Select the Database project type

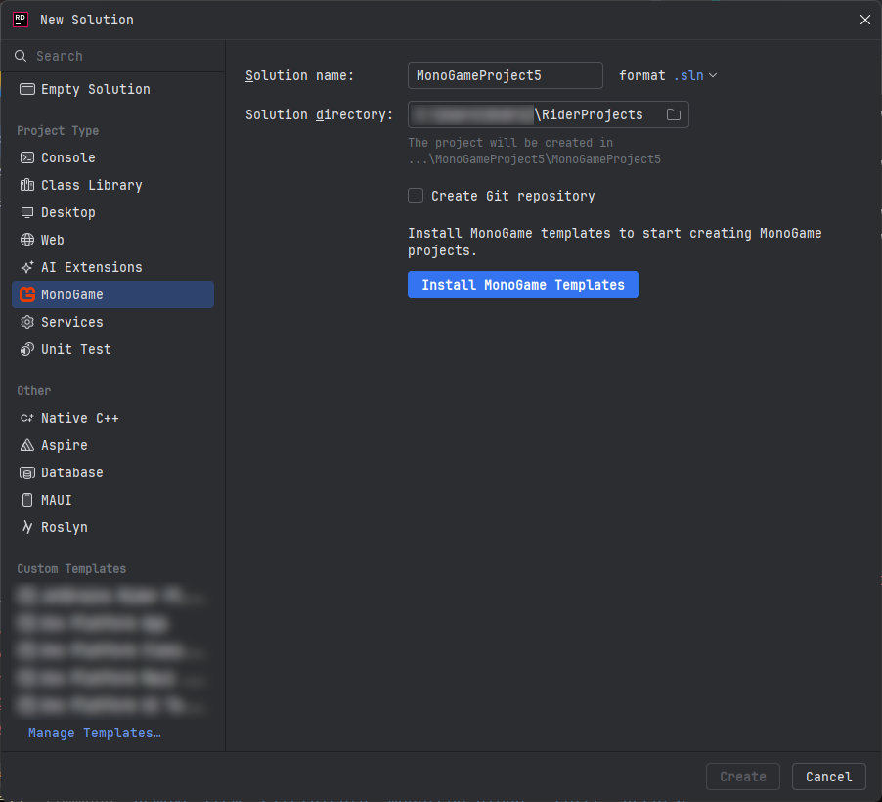71,472
